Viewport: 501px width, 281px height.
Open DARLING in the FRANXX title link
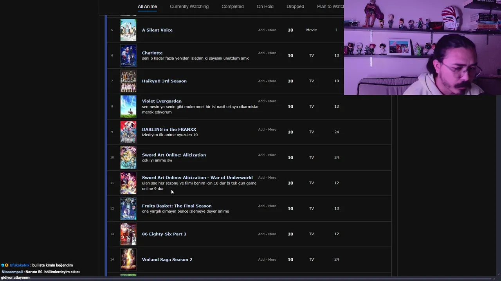coord(169,129)
